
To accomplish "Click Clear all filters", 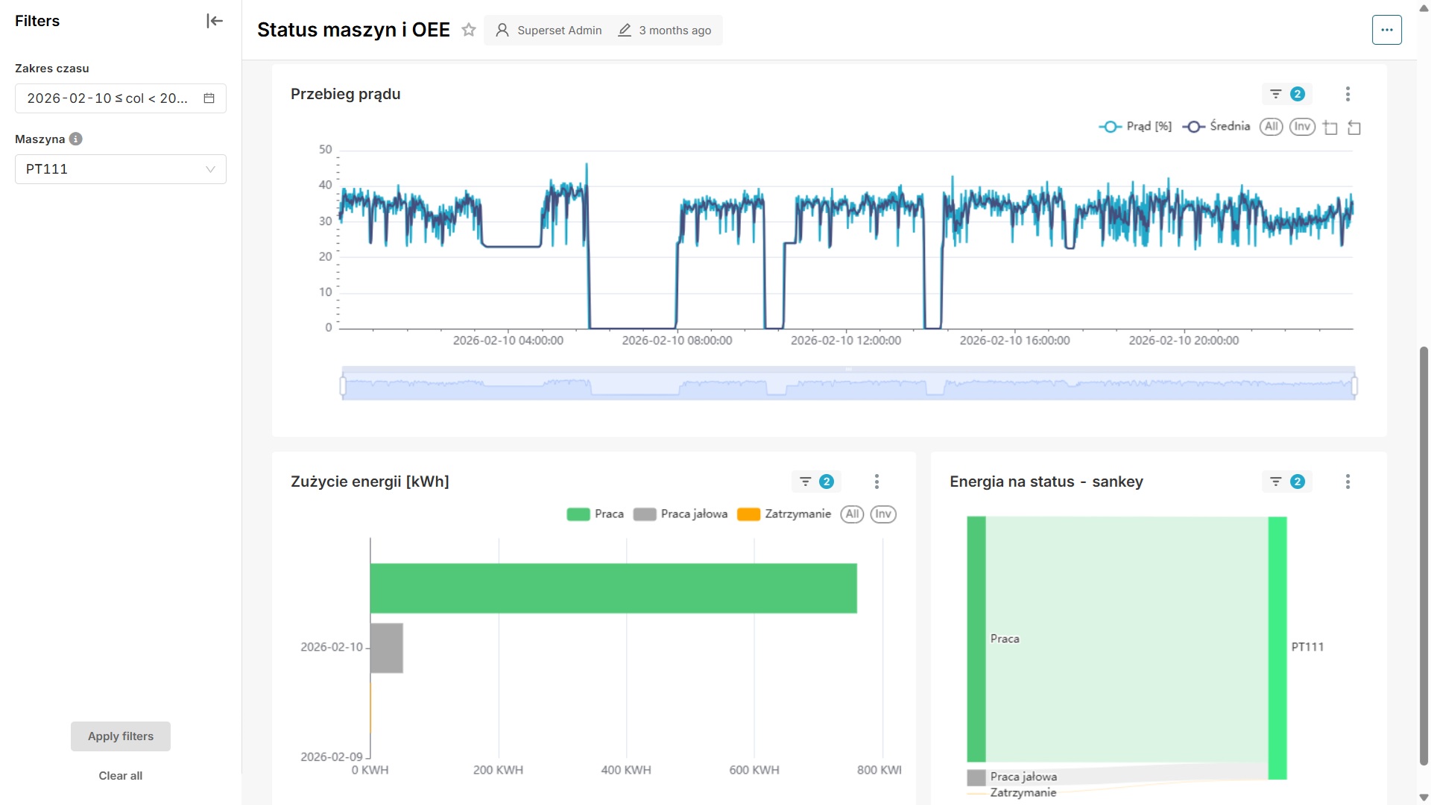I will click(121, 776).
